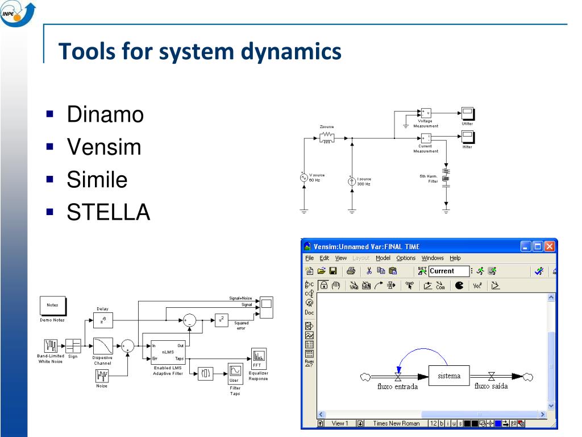Viewport: 582px width, 437px height.
Task: Open the Equations Y=x² tool
Action: (477, 286)
